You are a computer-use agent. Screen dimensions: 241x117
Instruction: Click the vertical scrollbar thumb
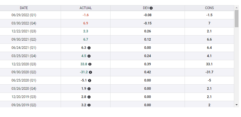click(x=236, y=18)
